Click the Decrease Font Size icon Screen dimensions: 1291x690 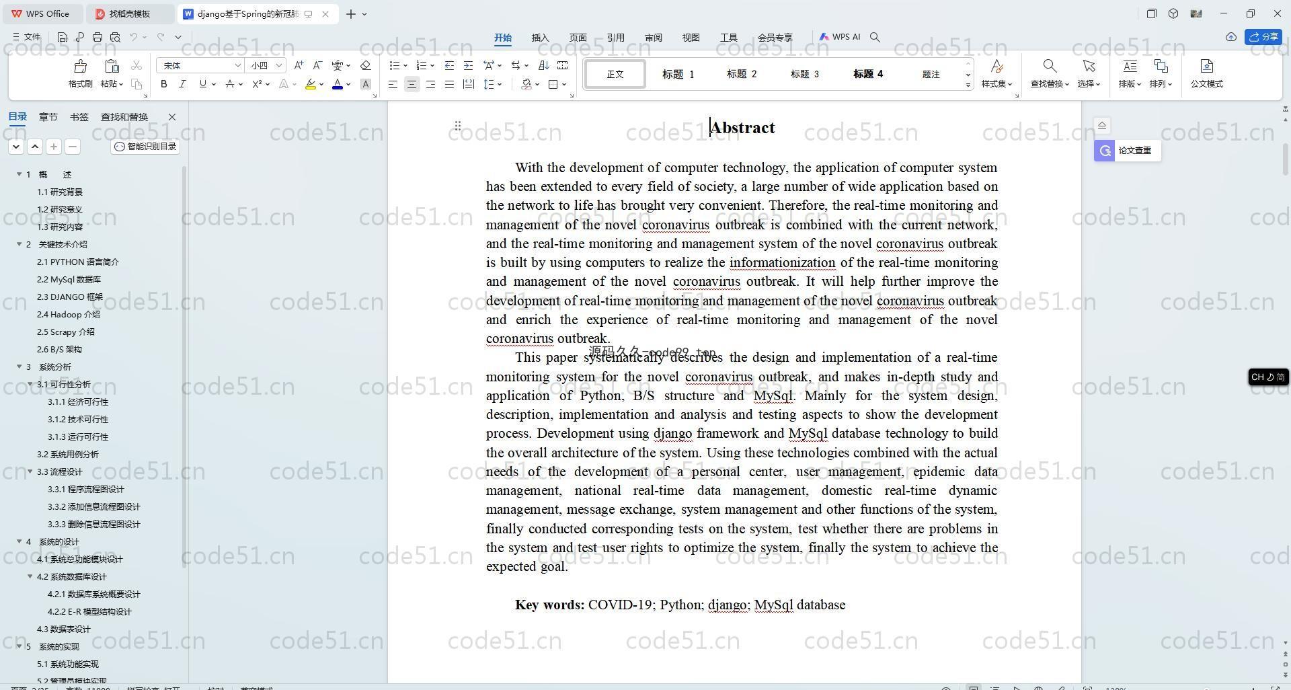tap(317, 65)
